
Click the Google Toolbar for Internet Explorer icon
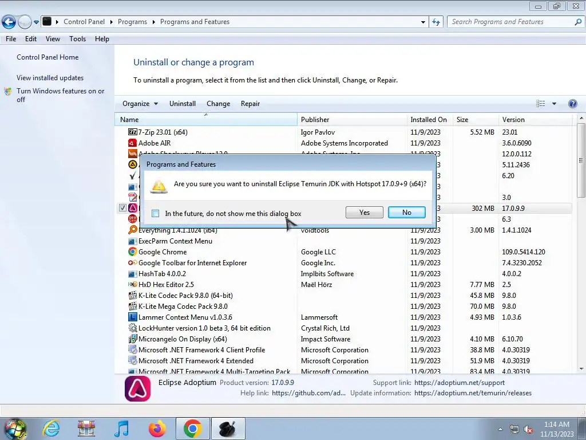[132, 262]
